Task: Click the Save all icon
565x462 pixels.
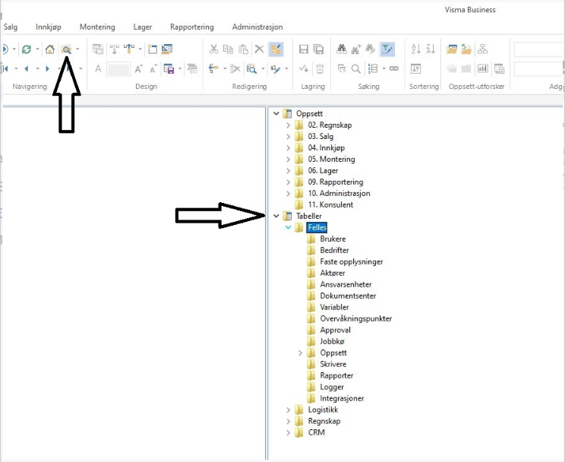Action: (318, 49)
